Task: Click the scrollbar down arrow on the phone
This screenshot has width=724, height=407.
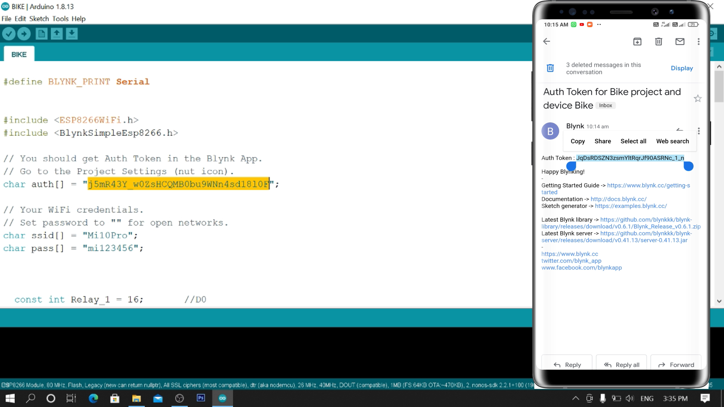Action: 719,301
